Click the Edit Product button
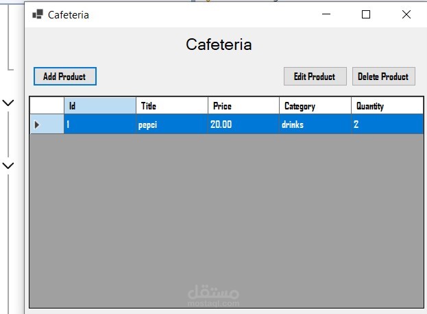The width and height of the screenshot is (427, 314). tap(315, 77)
